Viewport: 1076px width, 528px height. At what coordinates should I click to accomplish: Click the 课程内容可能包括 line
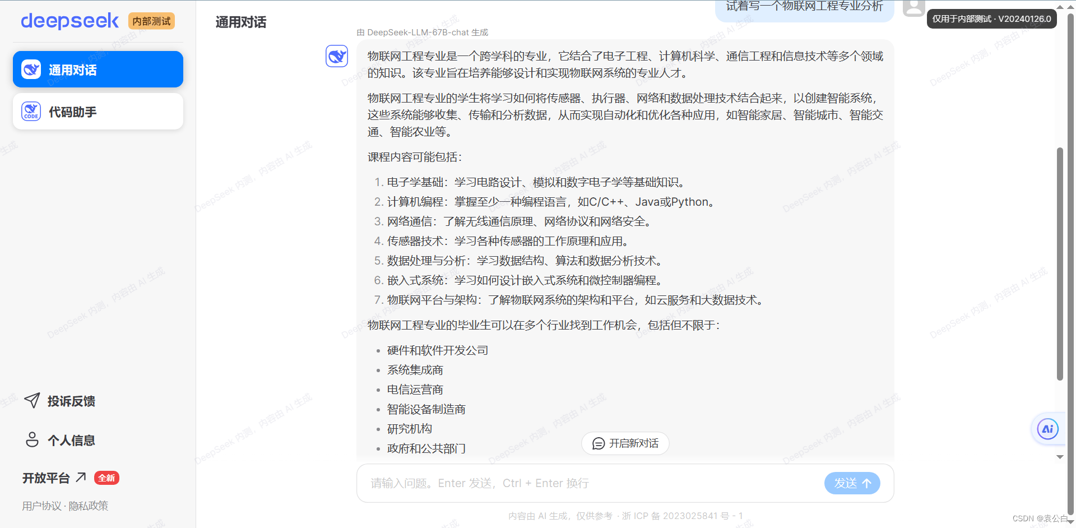click(x=415, y=157)
